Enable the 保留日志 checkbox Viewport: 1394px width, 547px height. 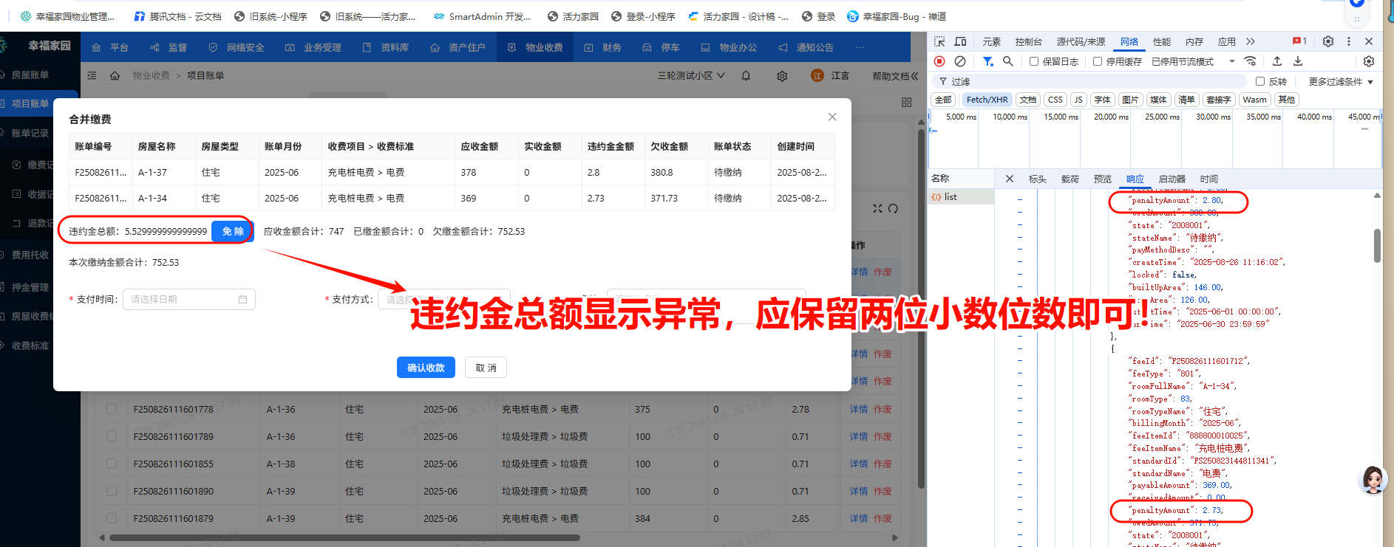coord(1034,61)
